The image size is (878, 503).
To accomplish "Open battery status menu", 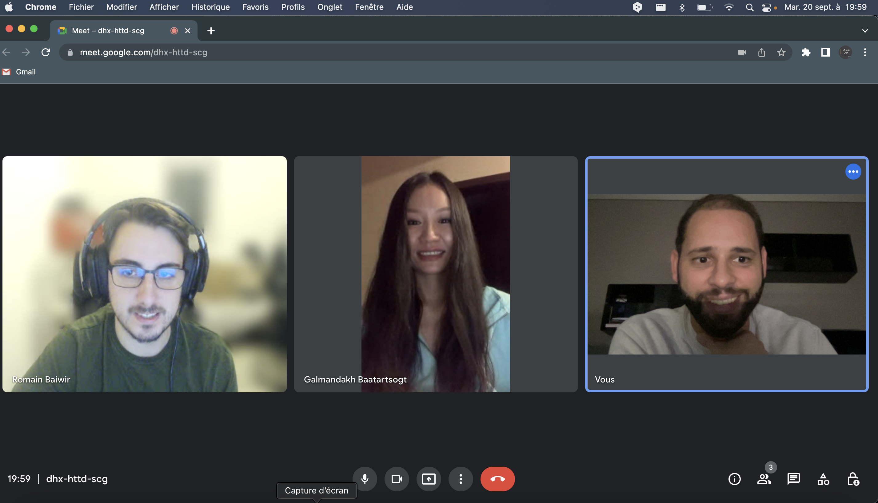I will 704,7.
